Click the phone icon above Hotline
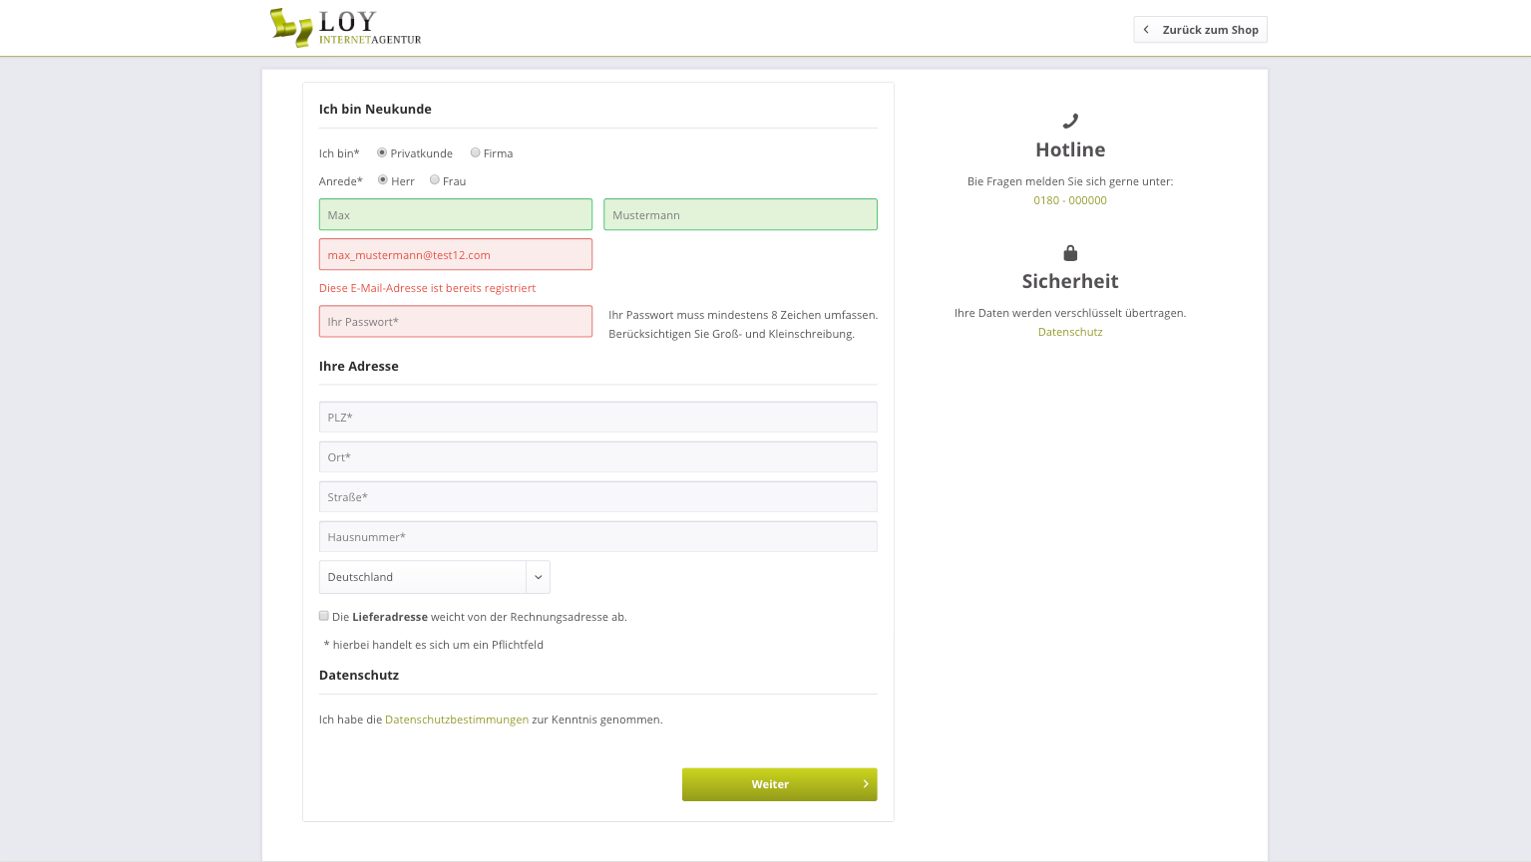The image size is (1531, 862). (x=1070, y=121)
